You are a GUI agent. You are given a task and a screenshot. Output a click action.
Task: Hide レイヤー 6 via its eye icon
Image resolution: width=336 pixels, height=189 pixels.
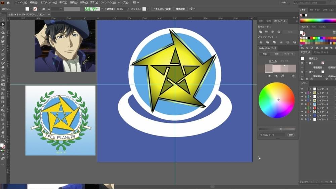302,97
